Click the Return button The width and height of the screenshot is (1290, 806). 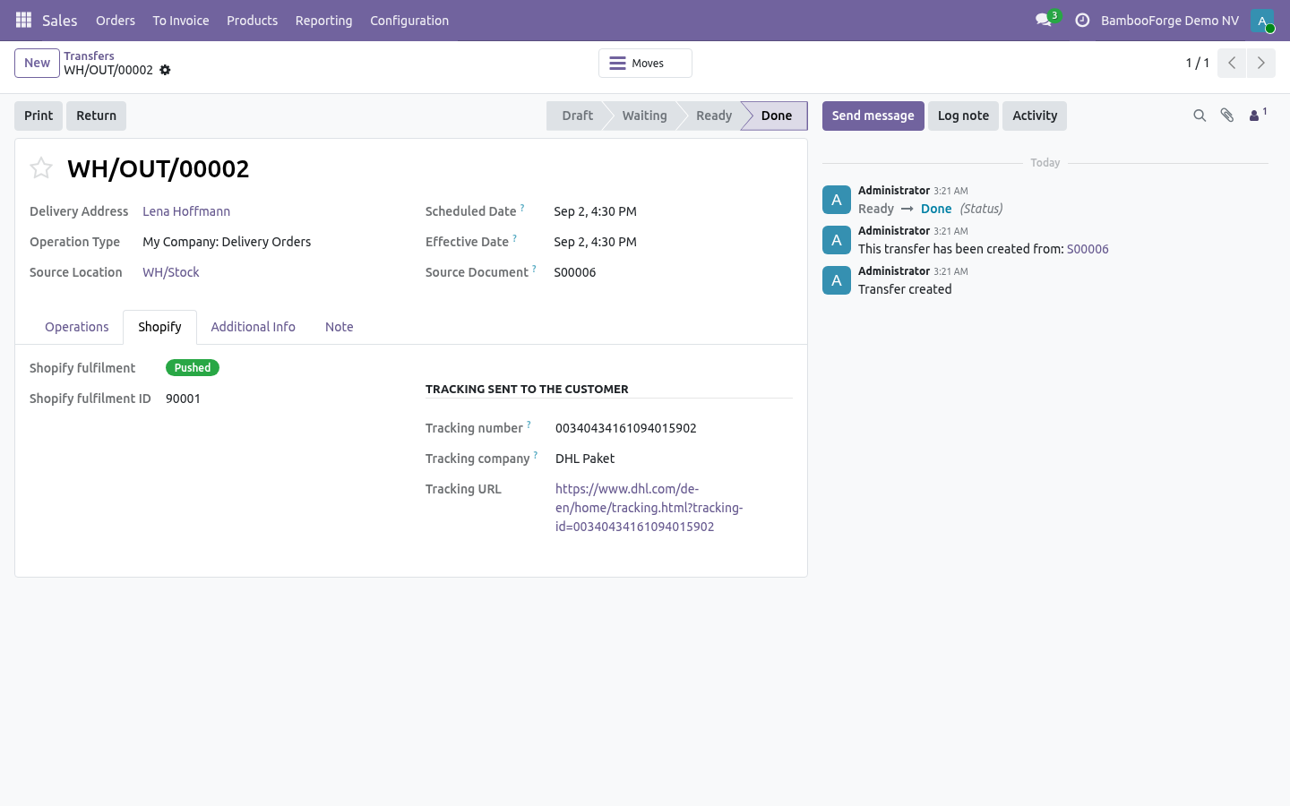click(x=96, y=116)
